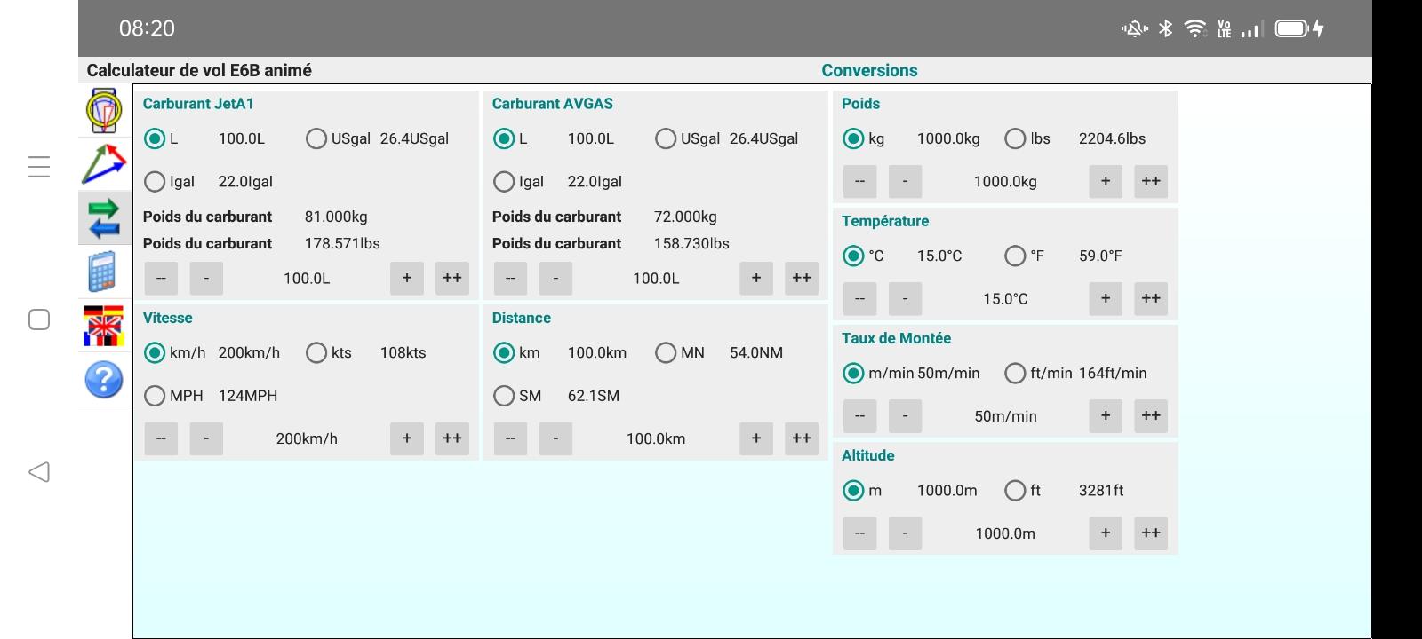Screen dimensions: 1422x639
Task: Decrease Poids with -- button
Action: pyautogui.click(x=859, y=181)
